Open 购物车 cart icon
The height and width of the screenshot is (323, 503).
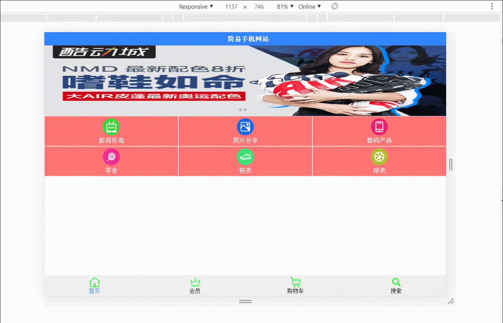click(x=295, y=282)
